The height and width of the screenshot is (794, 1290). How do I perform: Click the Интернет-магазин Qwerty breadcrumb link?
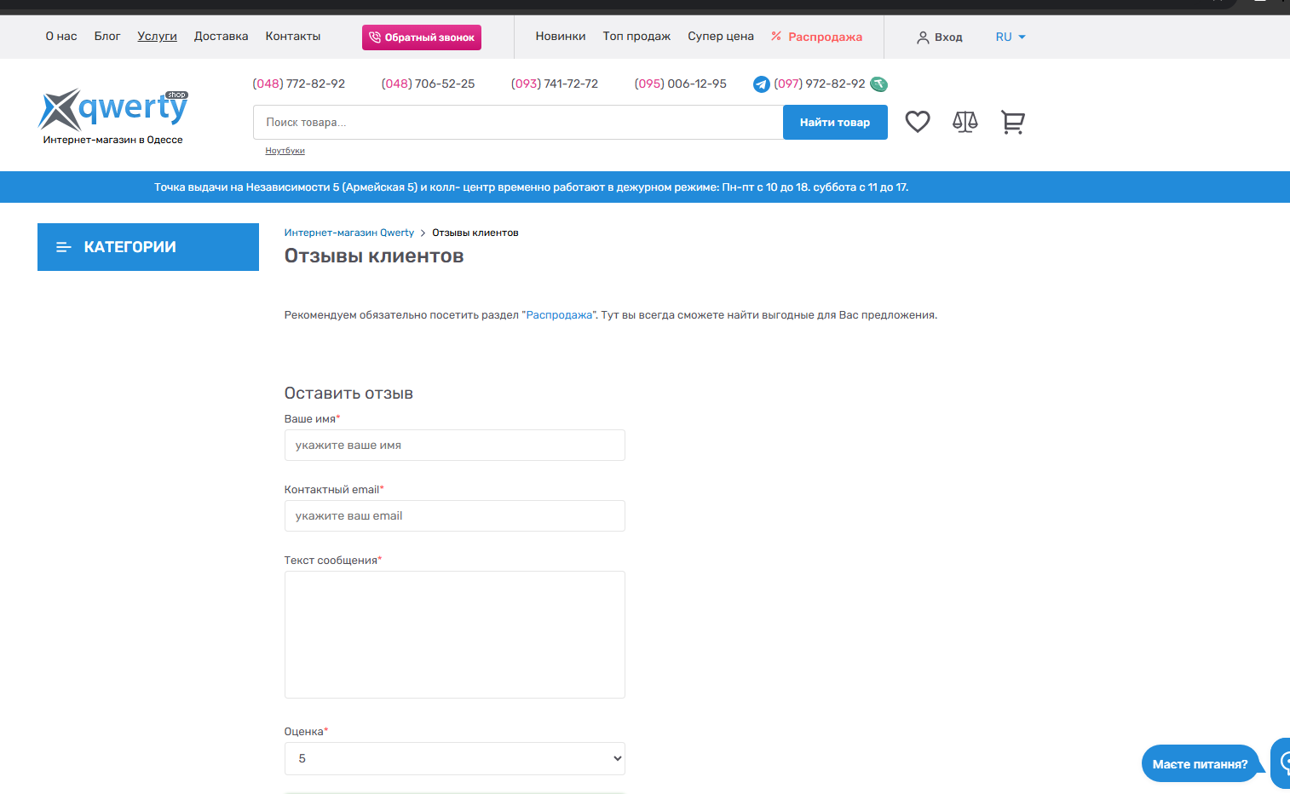point(348,233)
